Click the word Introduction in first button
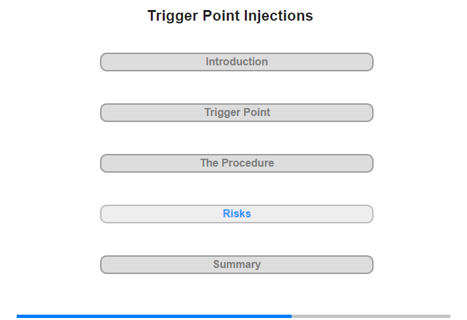Screen dimensions: 467x320 [237, 61]
